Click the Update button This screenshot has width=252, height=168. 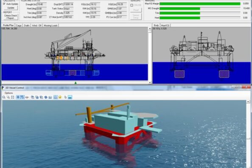coord(11,8)
